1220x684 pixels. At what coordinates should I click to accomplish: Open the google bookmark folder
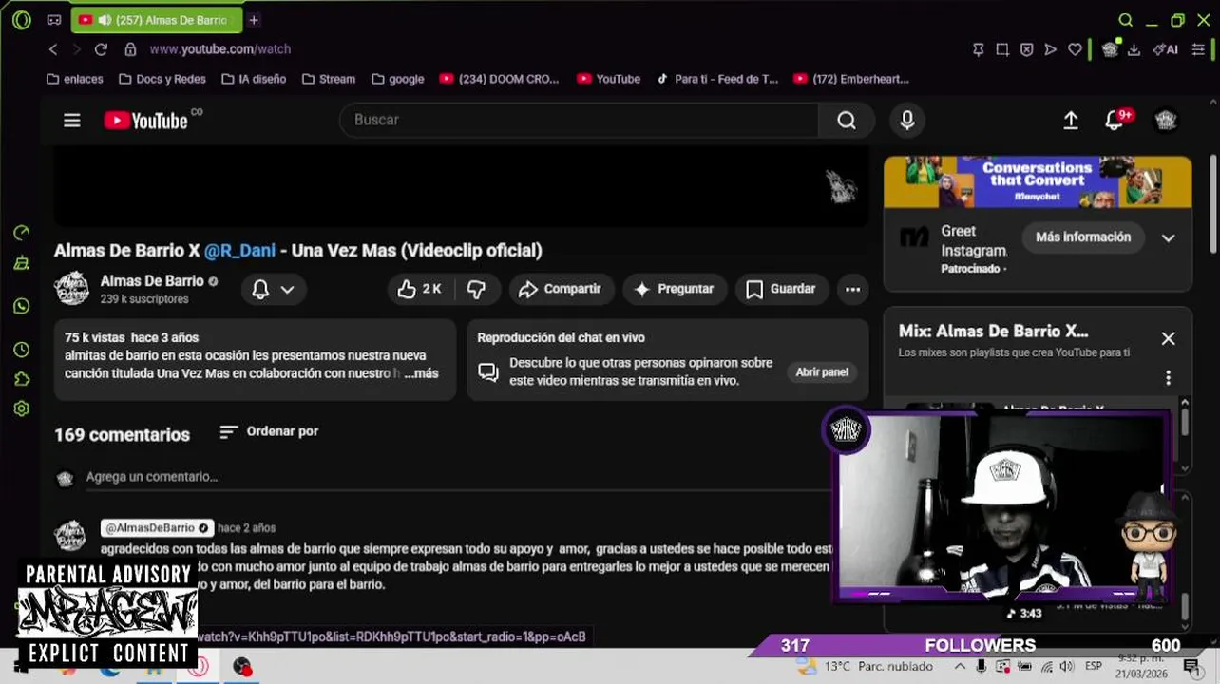398,79
